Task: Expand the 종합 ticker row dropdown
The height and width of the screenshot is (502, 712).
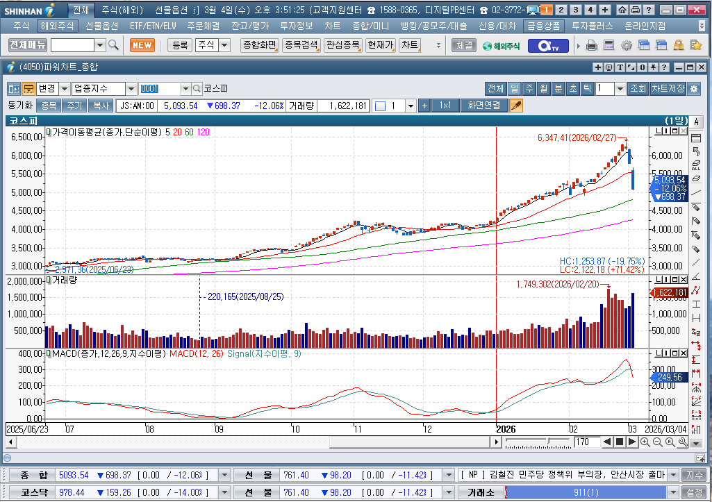Action: tap(224, 475)
